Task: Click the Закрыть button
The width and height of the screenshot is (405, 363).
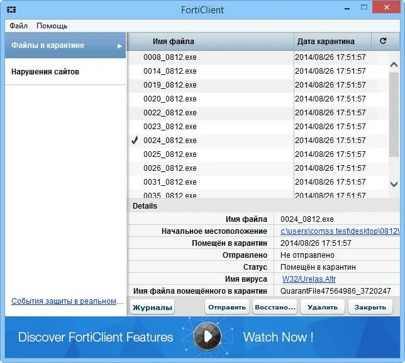Action: 370,308
